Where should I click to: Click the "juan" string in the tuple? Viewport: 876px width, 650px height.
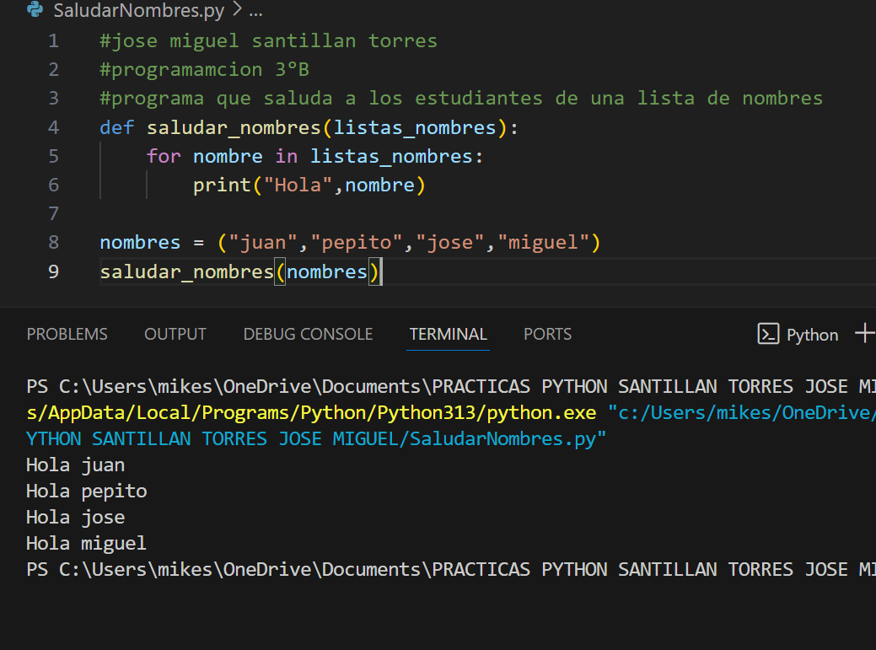click(262, 242)
